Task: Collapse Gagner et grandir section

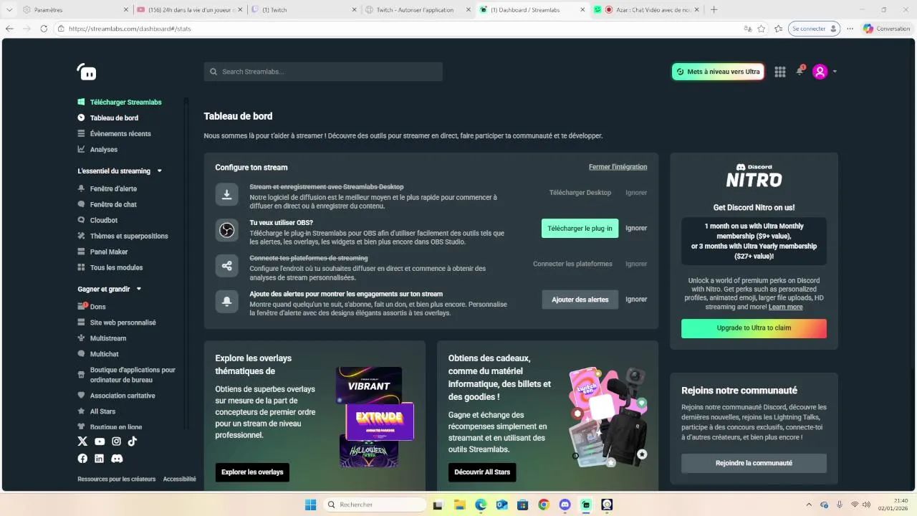Action: (x=139, y=290)
